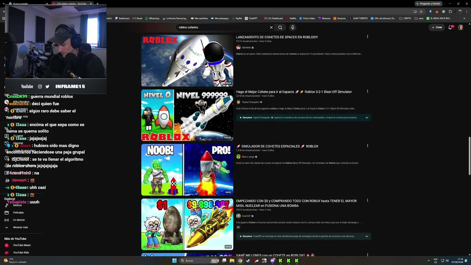This screenshot has height=265, width=471.
Task: Open File Explorer from the taskbar
Action: point(232,261)
